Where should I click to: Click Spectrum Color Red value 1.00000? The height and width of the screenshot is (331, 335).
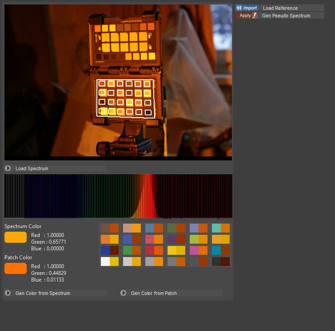pyautogui.click(x=56, y=235)
